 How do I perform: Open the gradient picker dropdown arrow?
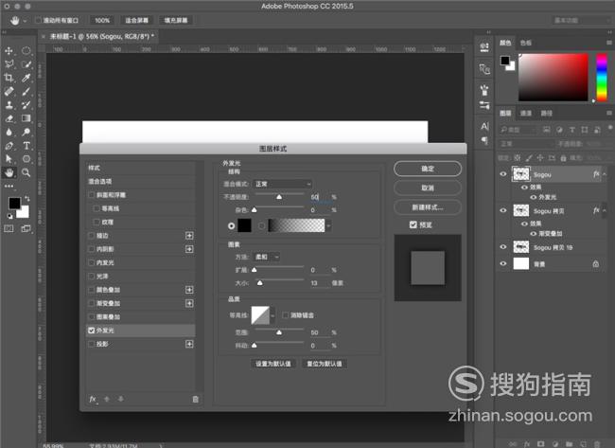tap(328, 225)
